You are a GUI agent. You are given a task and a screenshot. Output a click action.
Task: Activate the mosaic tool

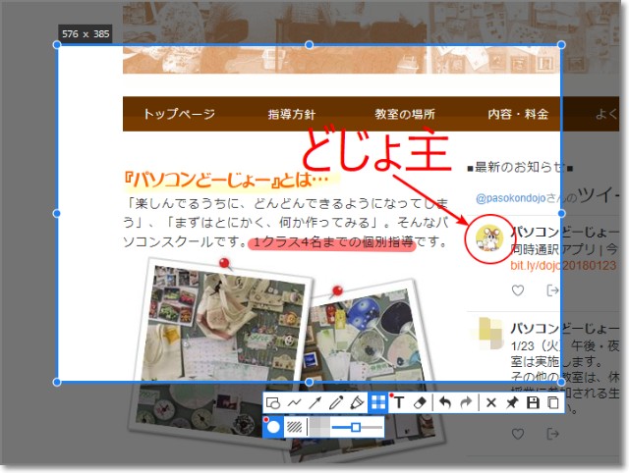378,403
